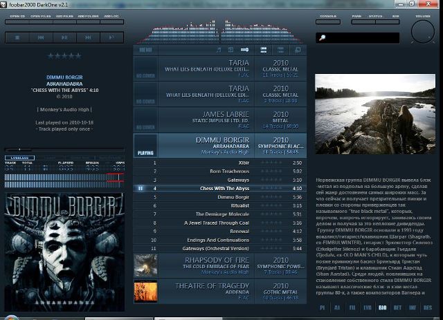Screen dimensions: 443x320
Task: Toggle the Pane button
Action: 363,22
